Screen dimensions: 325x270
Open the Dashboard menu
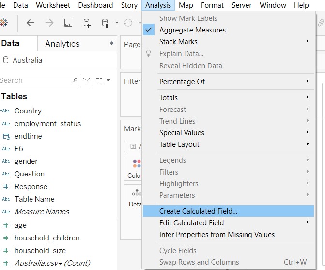click(x=95, y=5)
